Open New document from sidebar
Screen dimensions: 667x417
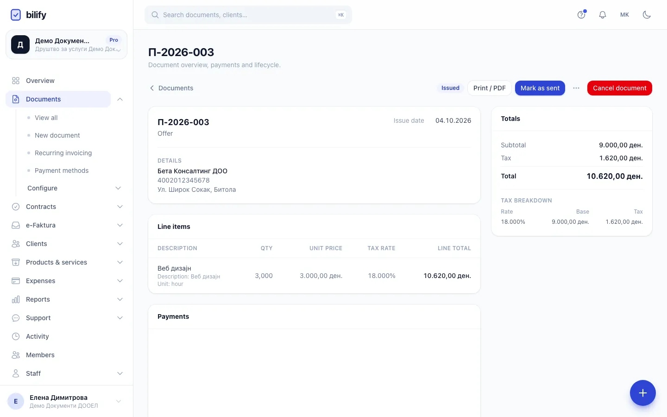click(x=57, y=135)
